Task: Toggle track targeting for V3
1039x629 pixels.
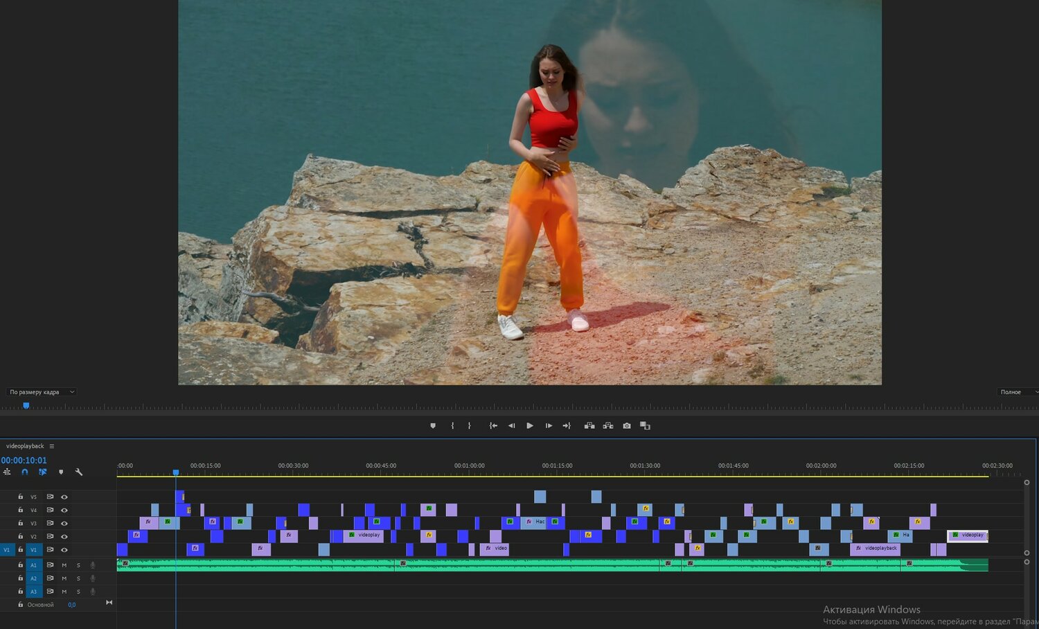Action: coord(33,523)
